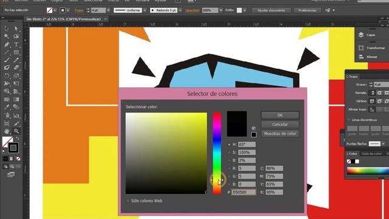The height and width of the screenshot is (219, 389).
Task: Open the Transformar panel
Action: (x=371, y=48)
